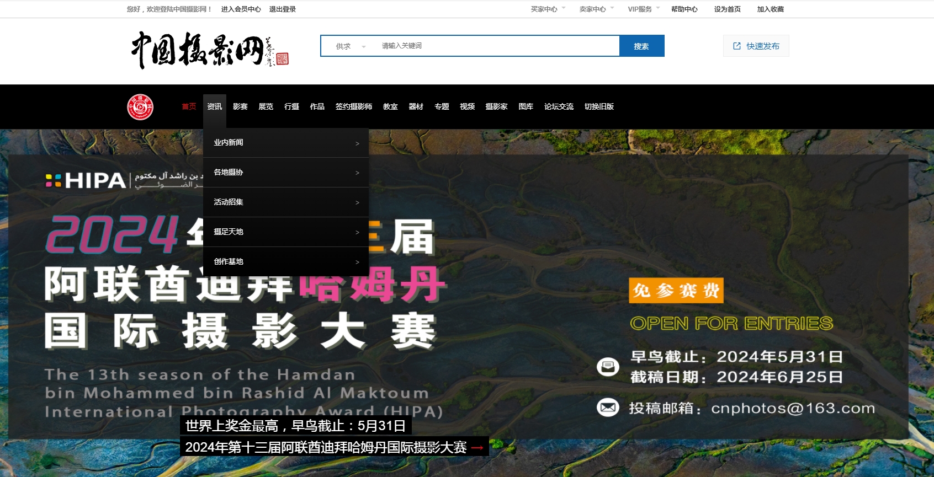Open the 作品 nav item

point(317,107)
